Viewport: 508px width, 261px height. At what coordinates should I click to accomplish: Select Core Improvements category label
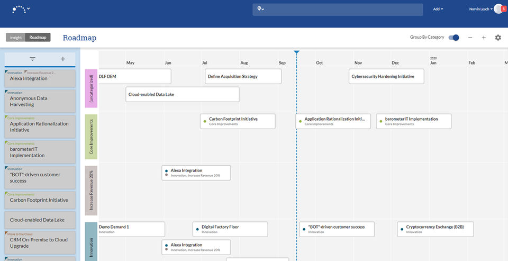[x=91, y=137]
